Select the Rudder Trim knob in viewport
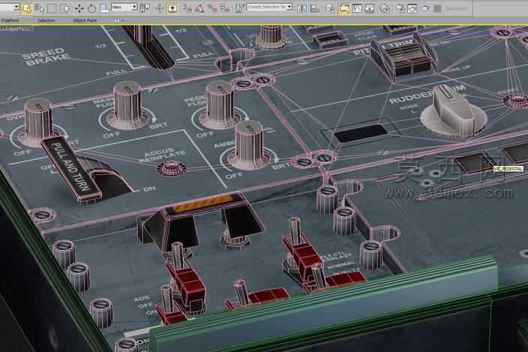This screenshot has width=528, height=352. [454, 111]
